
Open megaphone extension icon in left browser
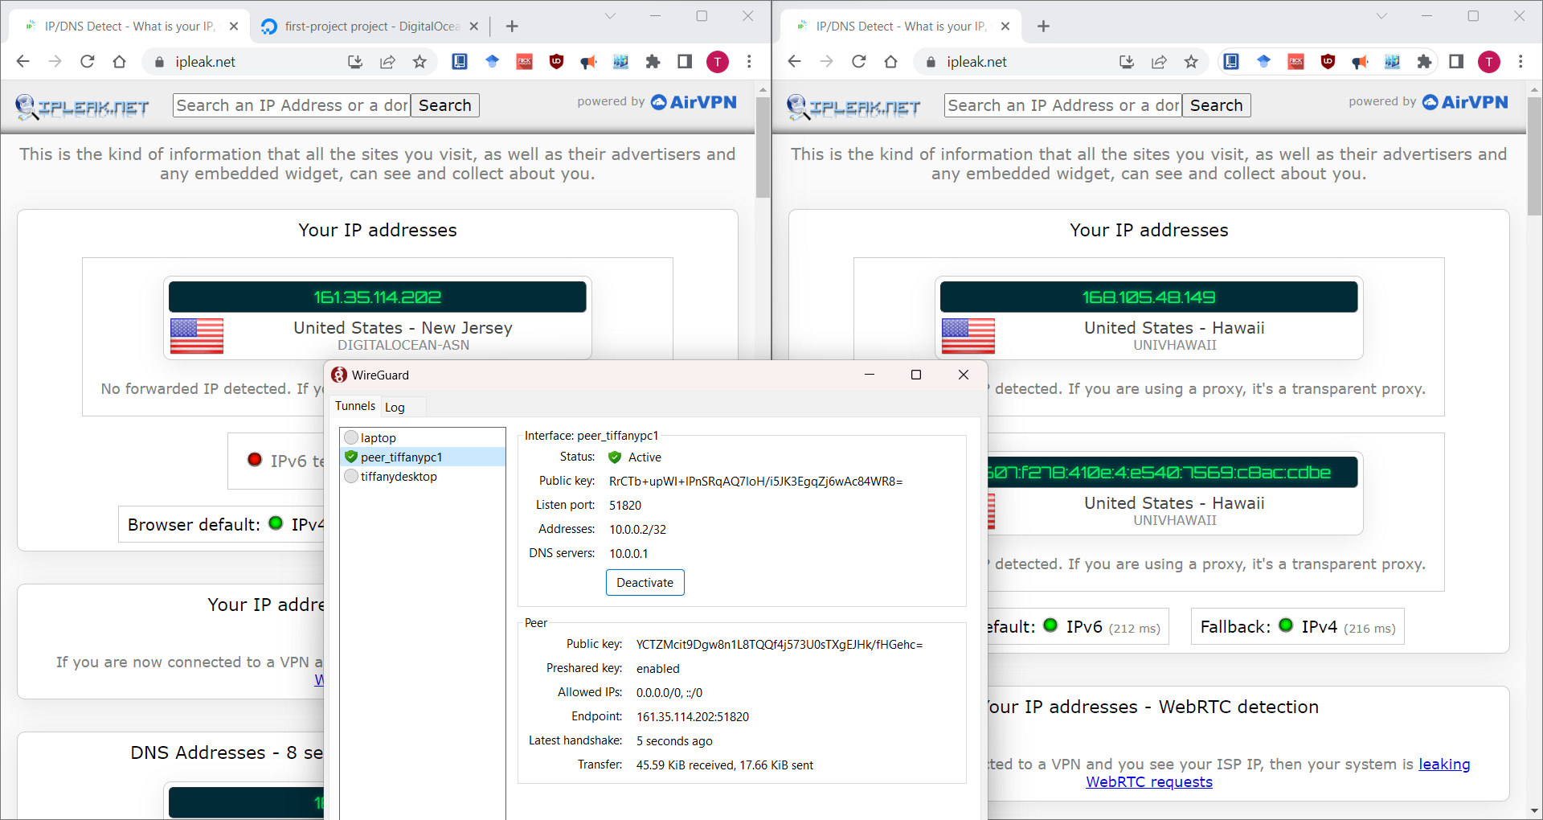coord(588,62)
